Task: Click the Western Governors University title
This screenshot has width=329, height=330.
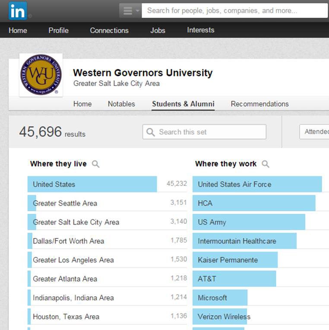Action: (142, 73)
